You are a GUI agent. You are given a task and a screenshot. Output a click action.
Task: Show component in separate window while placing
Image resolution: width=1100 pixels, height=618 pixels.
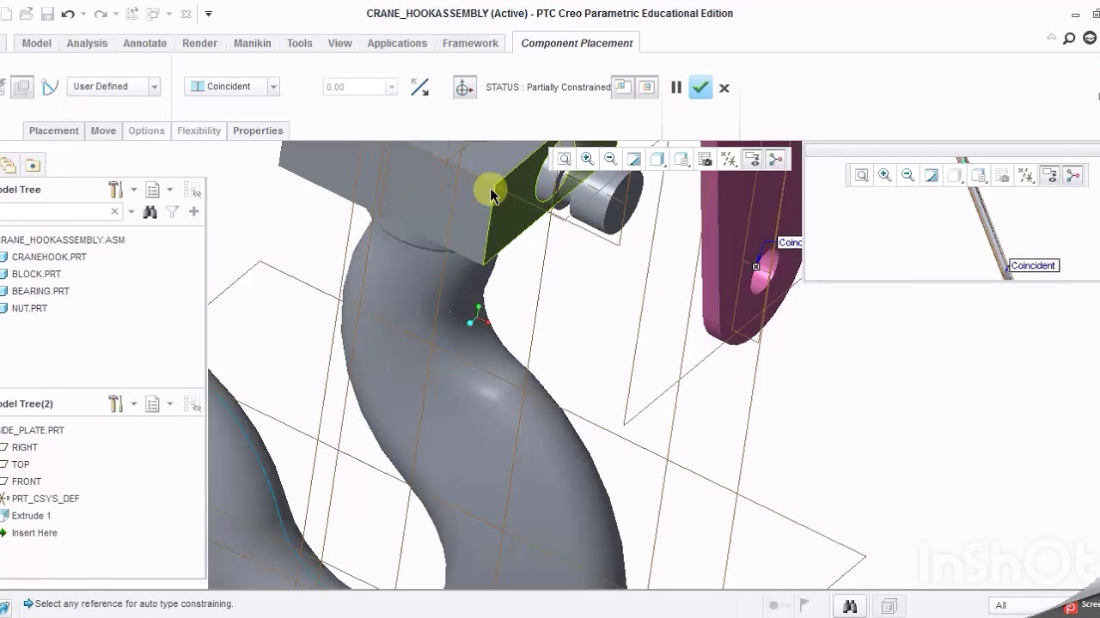click(623, 87)
